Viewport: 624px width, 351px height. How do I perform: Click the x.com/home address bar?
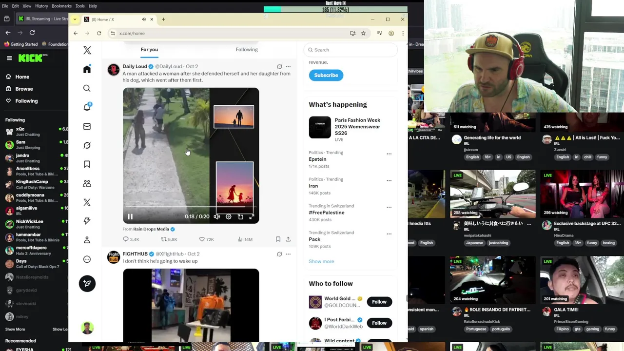point(229,33)
